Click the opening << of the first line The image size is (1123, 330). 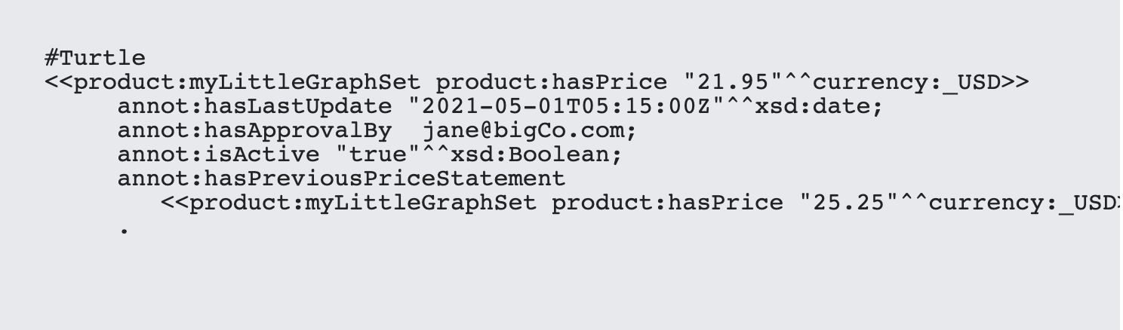(60, 81)
